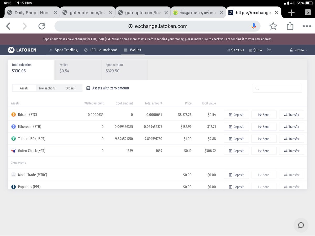Sort by Price column header
Viewport: 315px width, 236px height.
188,103
